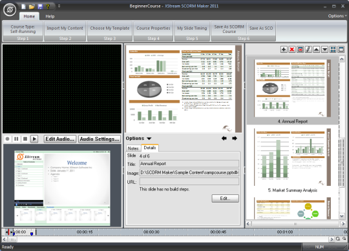
Task: Open Audio Settings...
Action: (x=100, y=139)
